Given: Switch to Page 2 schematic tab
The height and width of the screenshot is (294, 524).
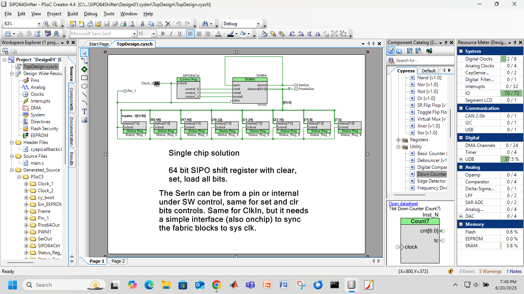Looking at the screenshot, I should point(118,261).
